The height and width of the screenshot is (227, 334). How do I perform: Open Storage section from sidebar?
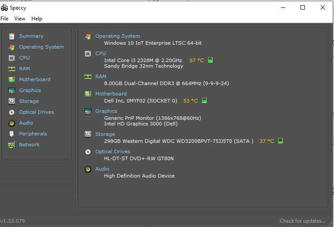click(x=29, y=101)
